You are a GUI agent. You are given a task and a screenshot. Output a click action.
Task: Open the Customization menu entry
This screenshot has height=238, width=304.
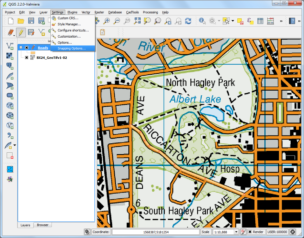pos(73,36)
